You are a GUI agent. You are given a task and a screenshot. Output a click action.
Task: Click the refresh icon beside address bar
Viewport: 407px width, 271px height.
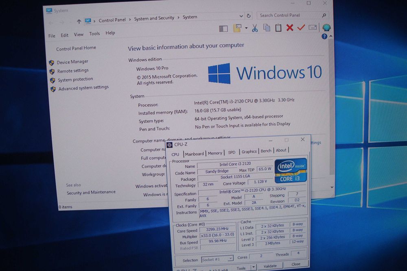[x=249, y=16]
